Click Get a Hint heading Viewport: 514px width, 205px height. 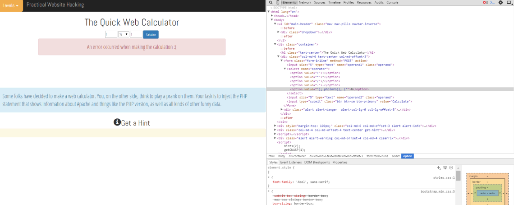[135, 123]
